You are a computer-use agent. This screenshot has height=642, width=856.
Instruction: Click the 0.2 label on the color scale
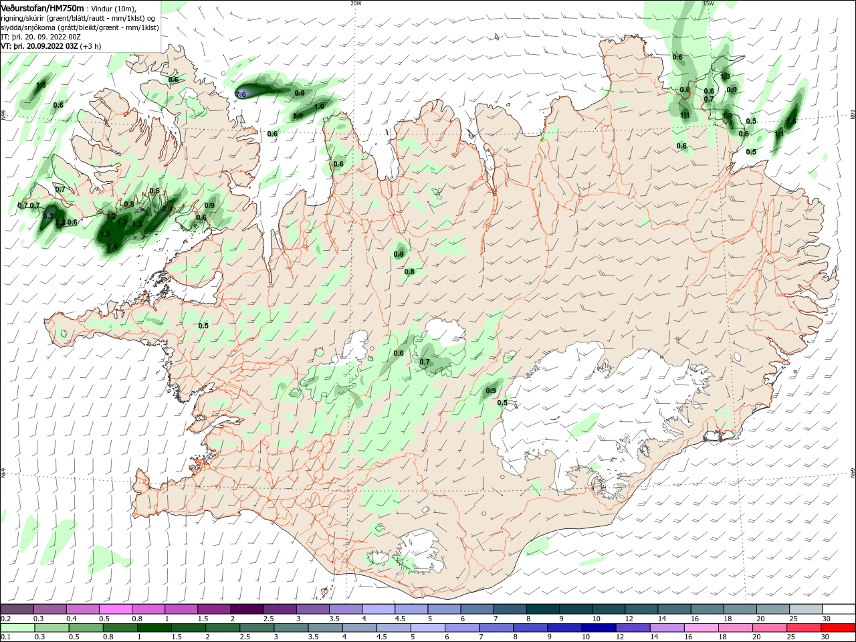pyautogui.click(x=6, y=619)
